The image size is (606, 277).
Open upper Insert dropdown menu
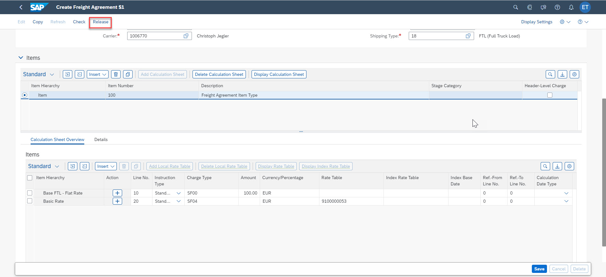pyautogui.click(x=97, y=74)
